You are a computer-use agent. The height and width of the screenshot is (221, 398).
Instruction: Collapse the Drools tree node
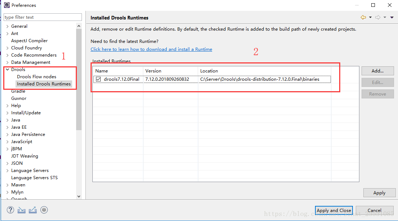(7, 70)
